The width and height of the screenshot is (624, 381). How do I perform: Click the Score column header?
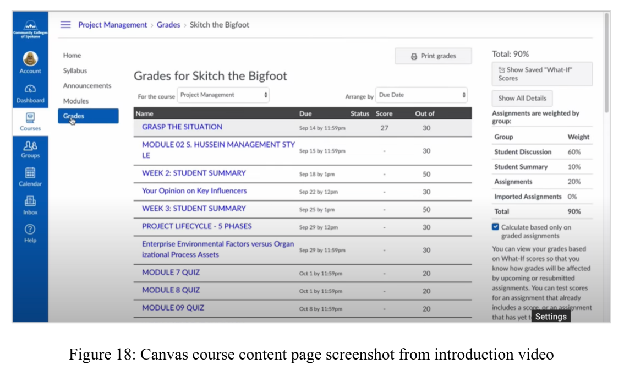[384, 113]
